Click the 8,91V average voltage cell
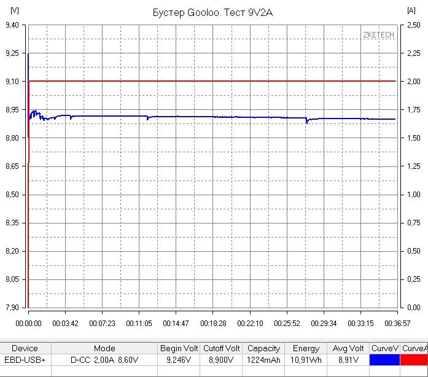Viewport: 428px width, 377px height. tap(348, 360)
